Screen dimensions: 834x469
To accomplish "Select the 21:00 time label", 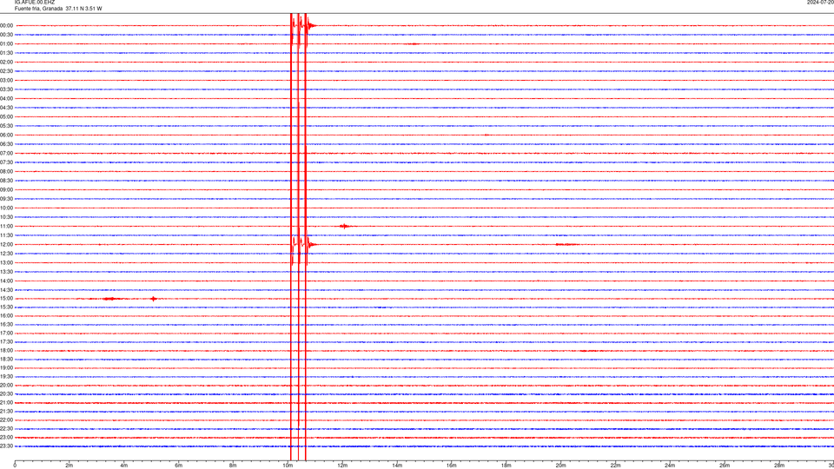I will [6, 402].
